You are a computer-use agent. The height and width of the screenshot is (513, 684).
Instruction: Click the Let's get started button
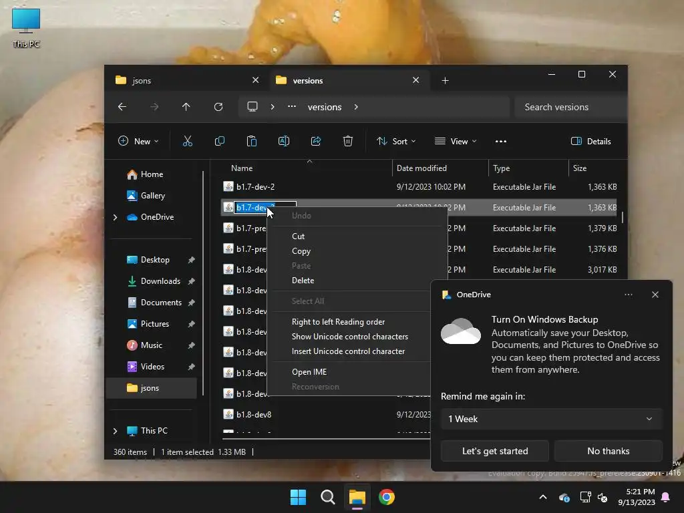[495, 451]
